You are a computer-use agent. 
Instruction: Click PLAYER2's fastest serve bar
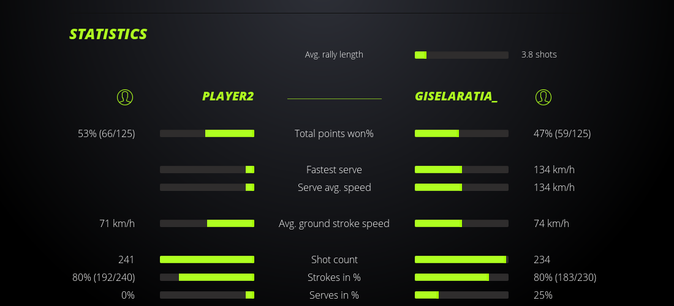tap(207, 170)
